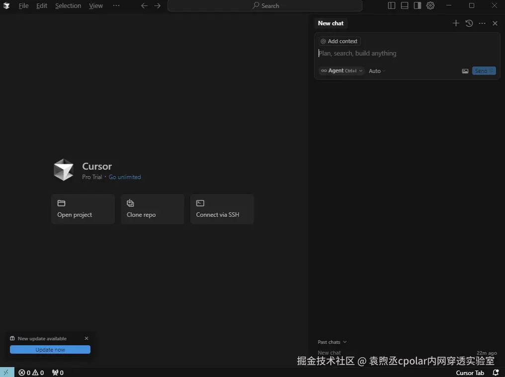Toggle the bottom panel layout icon
The height and width of the screenshot is (377, 505).
coord(405,5)
